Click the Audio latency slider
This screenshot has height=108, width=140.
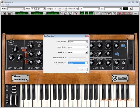[x=78, y=58]
